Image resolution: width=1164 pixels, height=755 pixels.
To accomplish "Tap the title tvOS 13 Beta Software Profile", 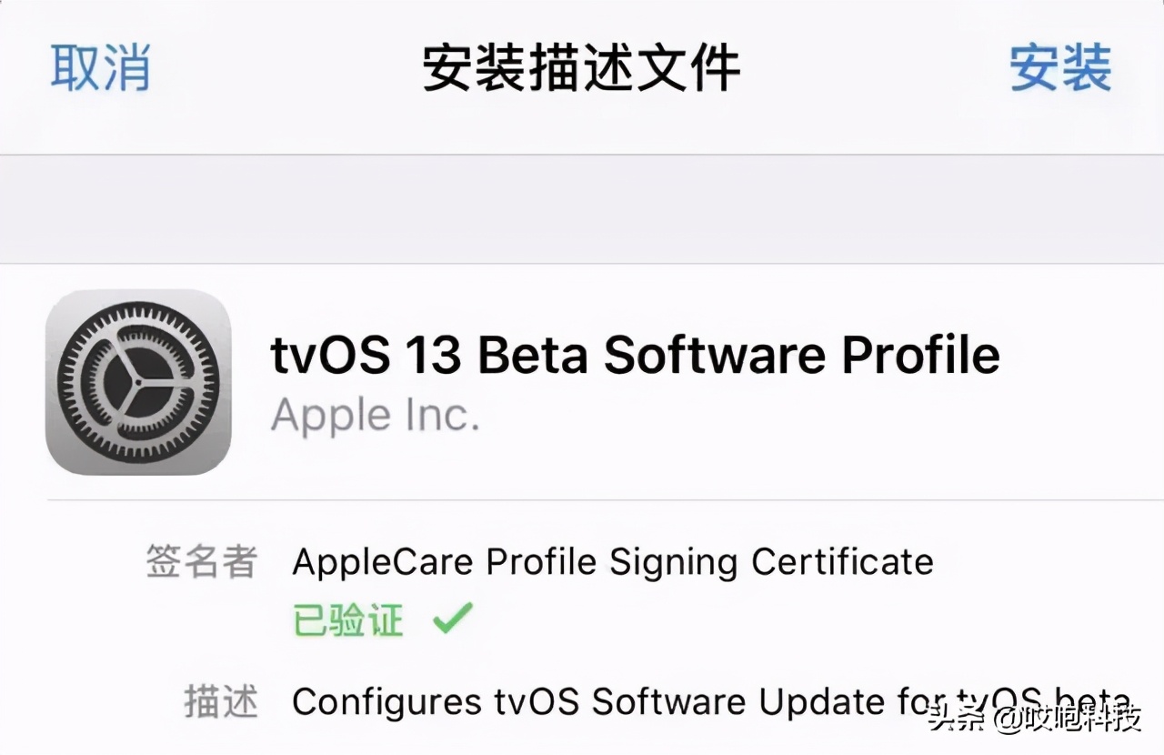I will point(635,356).
